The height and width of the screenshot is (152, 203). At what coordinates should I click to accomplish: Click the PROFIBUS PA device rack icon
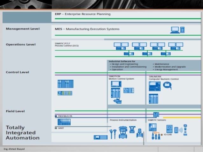pos(64,122)
